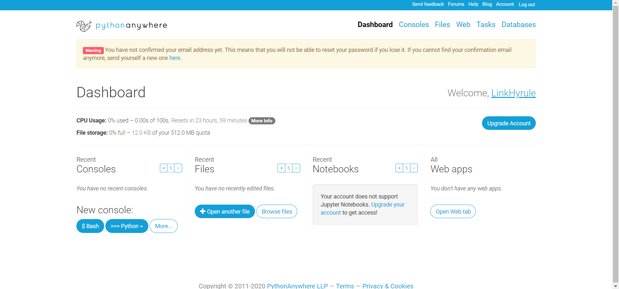Click "You don't have any web apps." text
The height and width of the screenshot is (289, 619).
[466, 188]
